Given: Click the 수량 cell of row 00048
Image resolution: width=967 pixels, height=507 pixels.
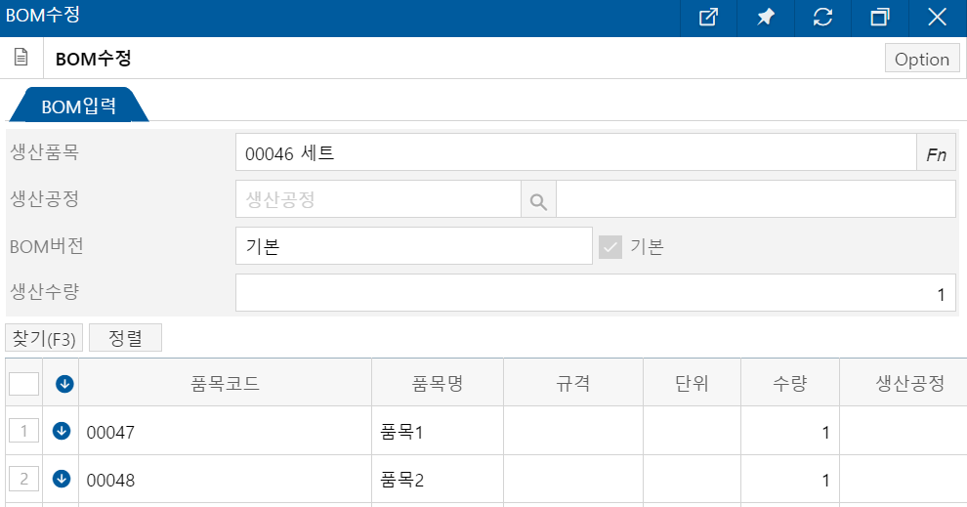Looking at the screenshot, I should pos(790,480).
